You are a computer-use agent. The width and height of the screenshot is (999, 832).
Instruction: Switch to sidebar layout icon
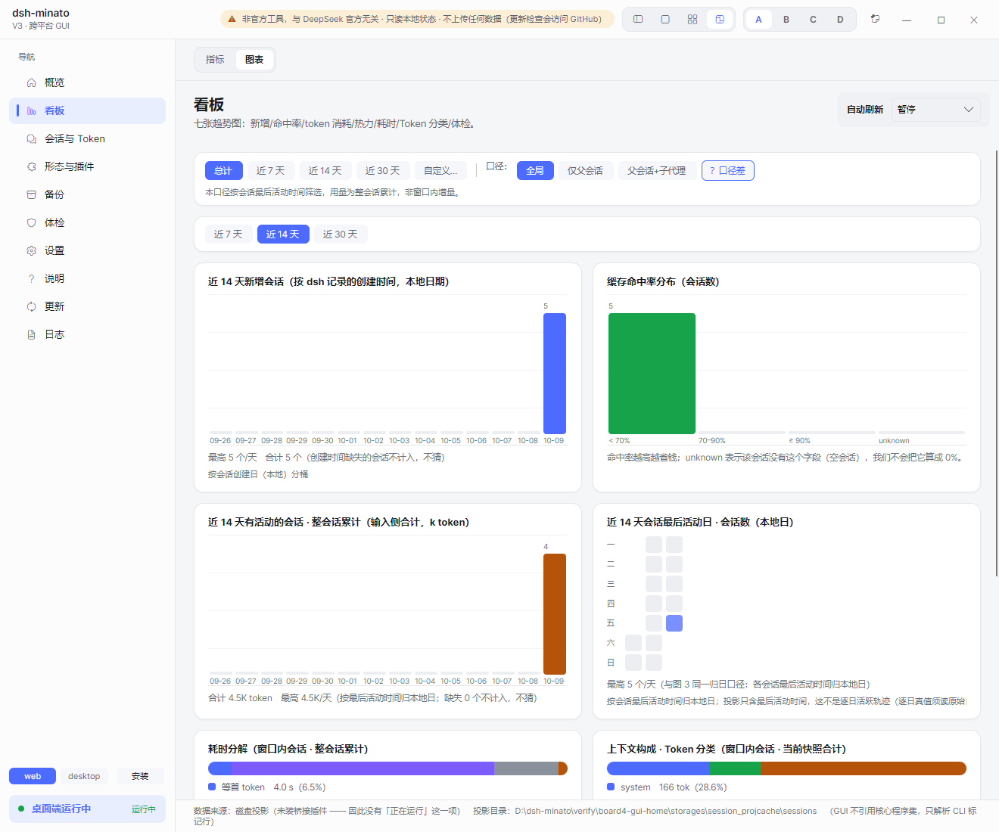pyautogui.click(x=638, y=20)
